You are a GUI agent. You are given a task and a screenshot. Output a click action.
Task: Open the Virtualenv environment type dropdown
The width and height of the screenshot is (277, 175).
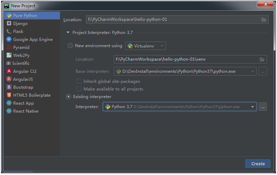146,46
